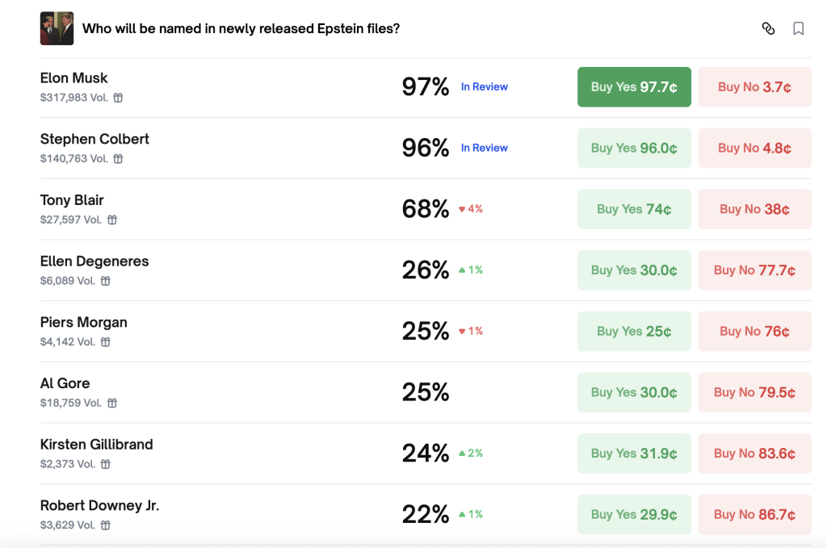Buy No on Ellen Degeneres at 77.7¢

[754, 270]
